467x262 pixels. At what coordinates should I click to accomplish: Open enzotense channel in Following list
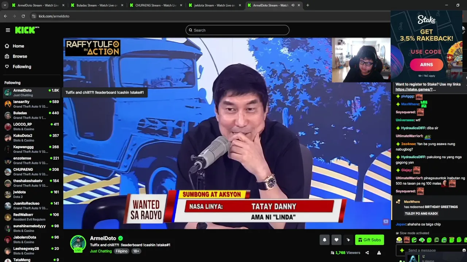click(x=31, y=160)
